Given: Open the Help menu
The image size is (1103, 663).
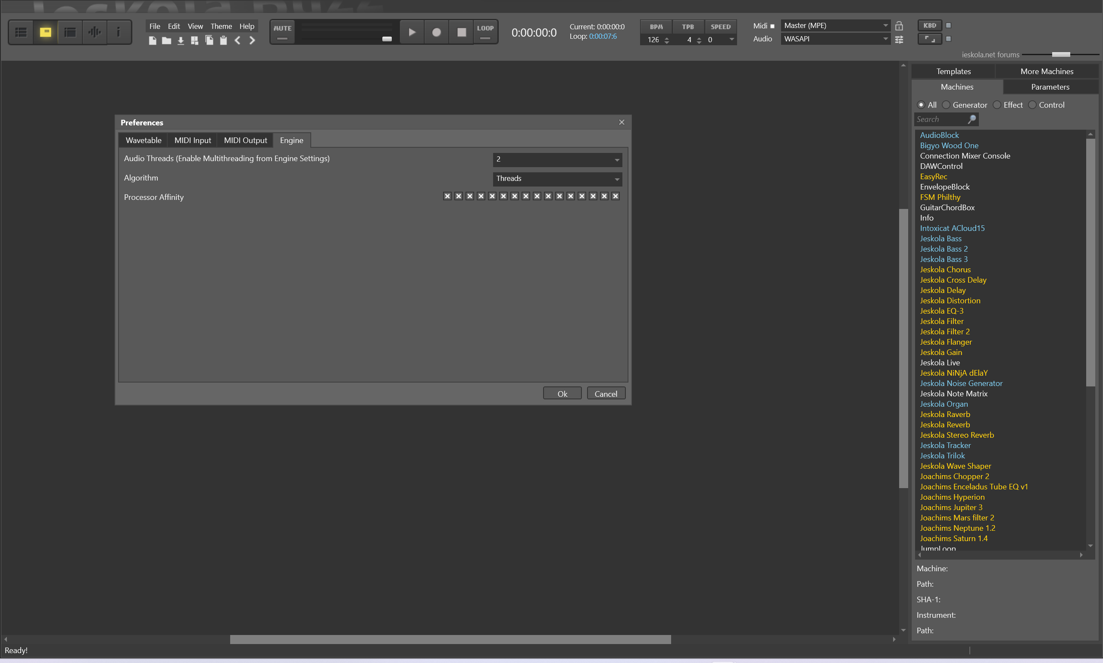Looking at the screenshot, I should (247, 26).
